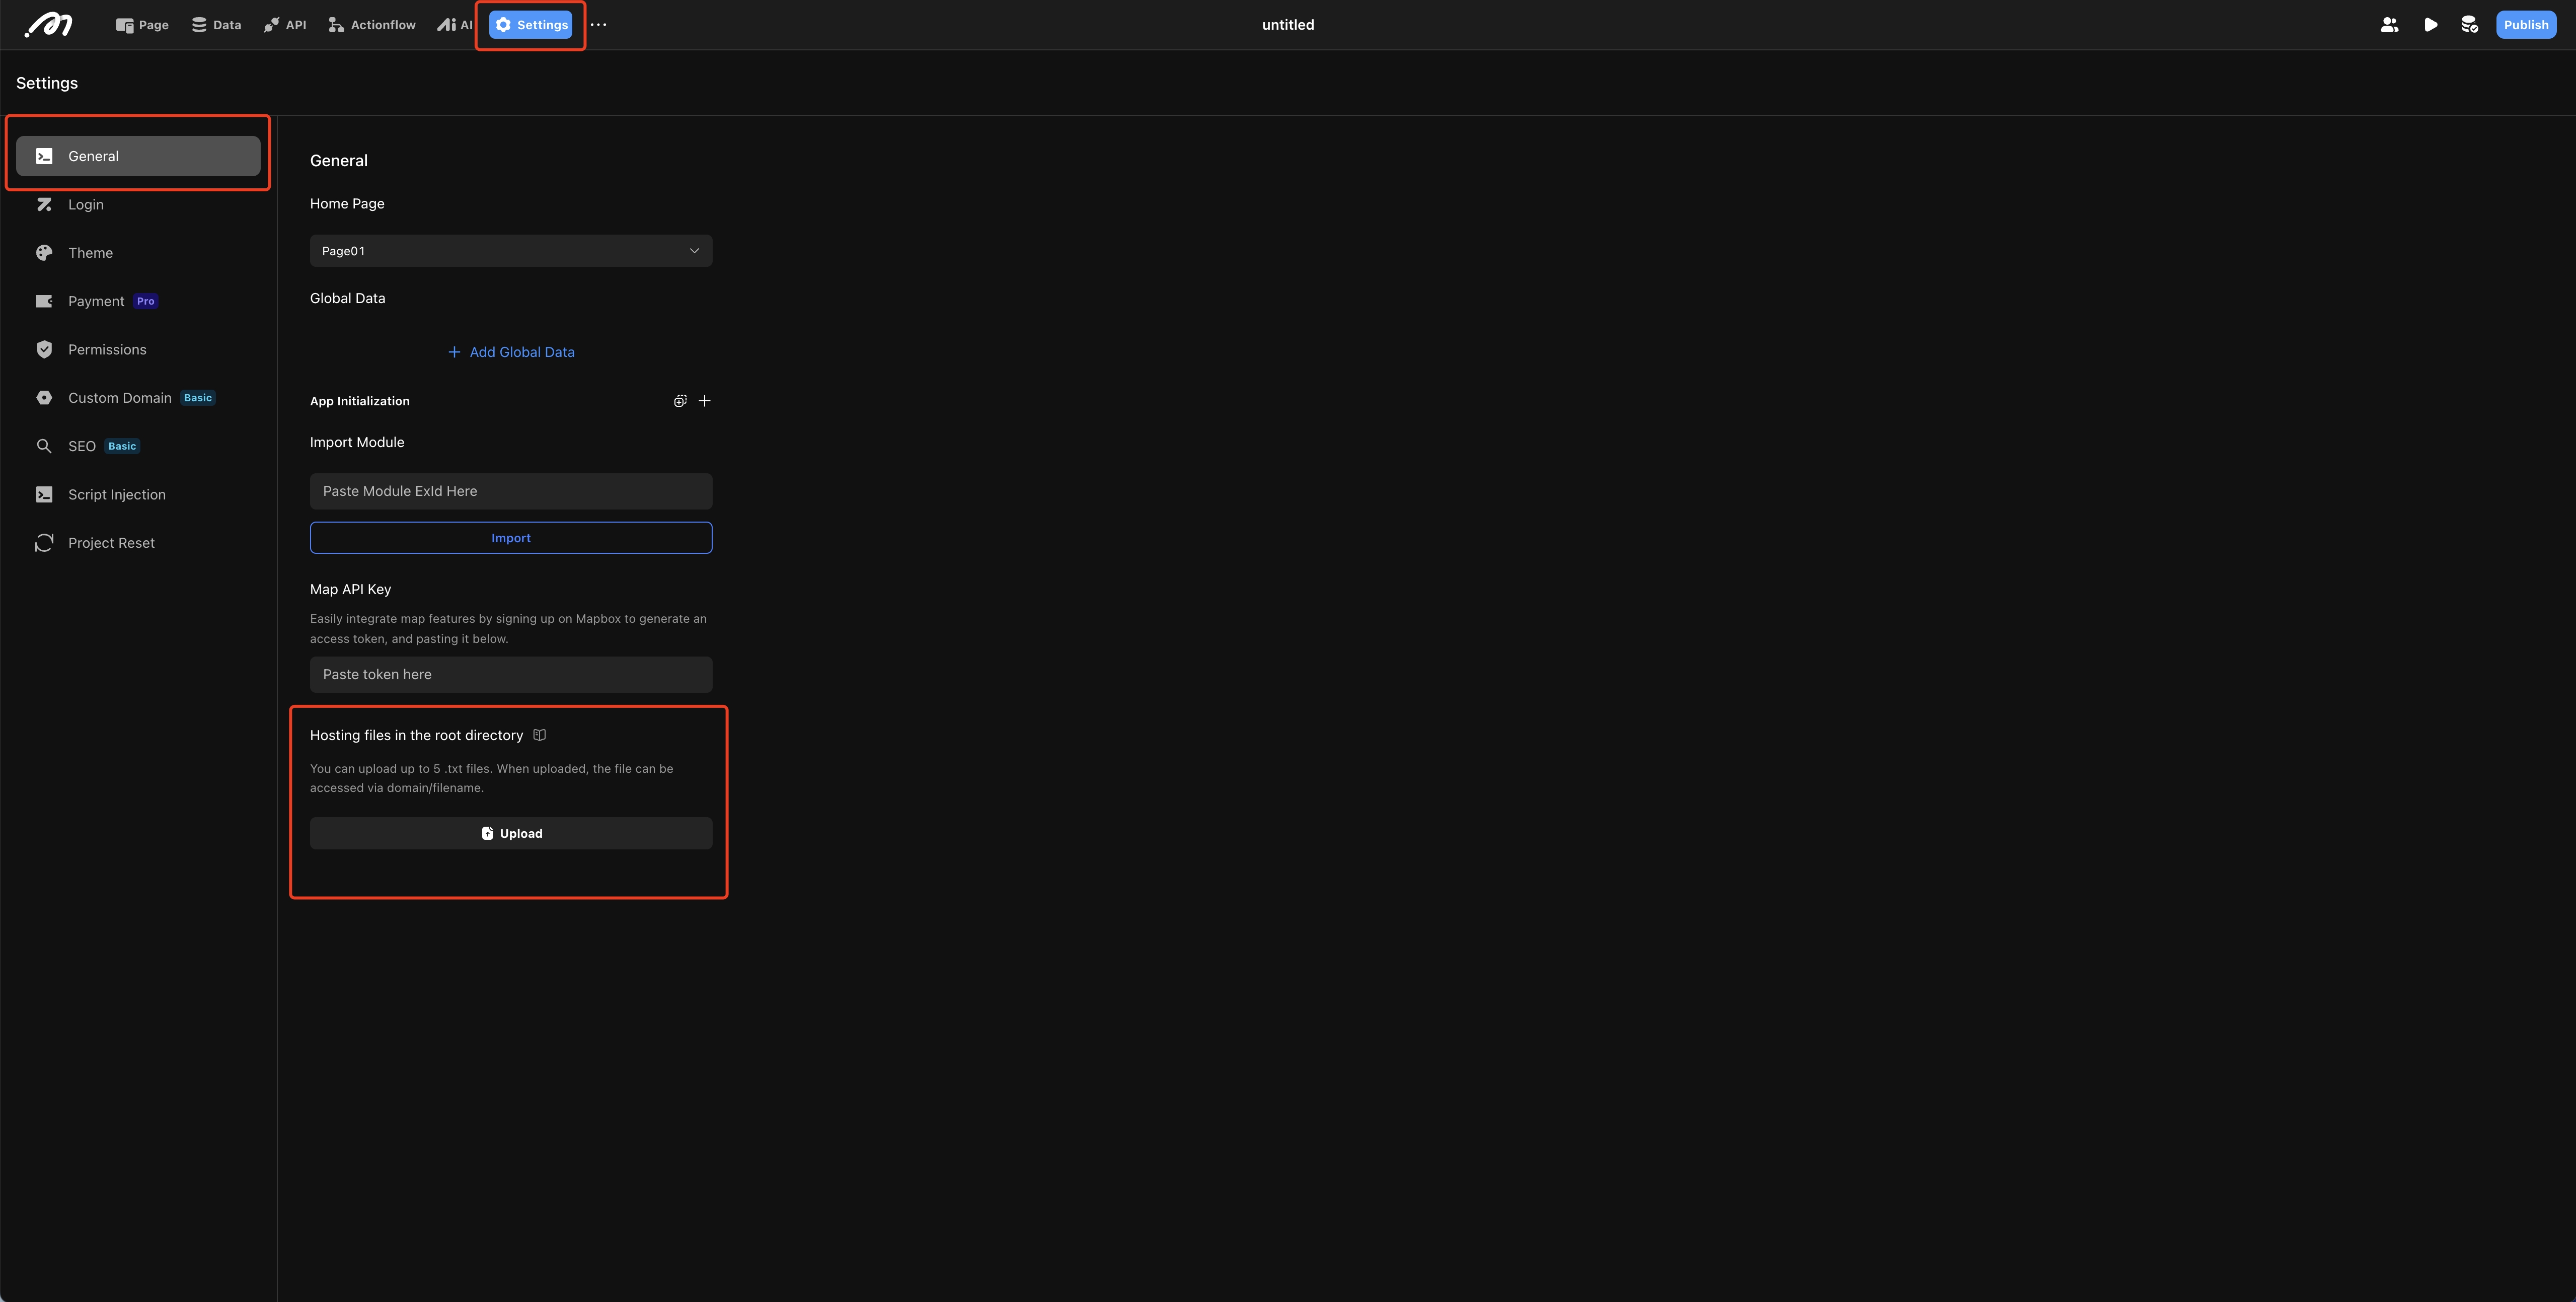This screenshot has width=2576, height=1302.
Task: Click the General terminal icon
Action: point(44,156)
